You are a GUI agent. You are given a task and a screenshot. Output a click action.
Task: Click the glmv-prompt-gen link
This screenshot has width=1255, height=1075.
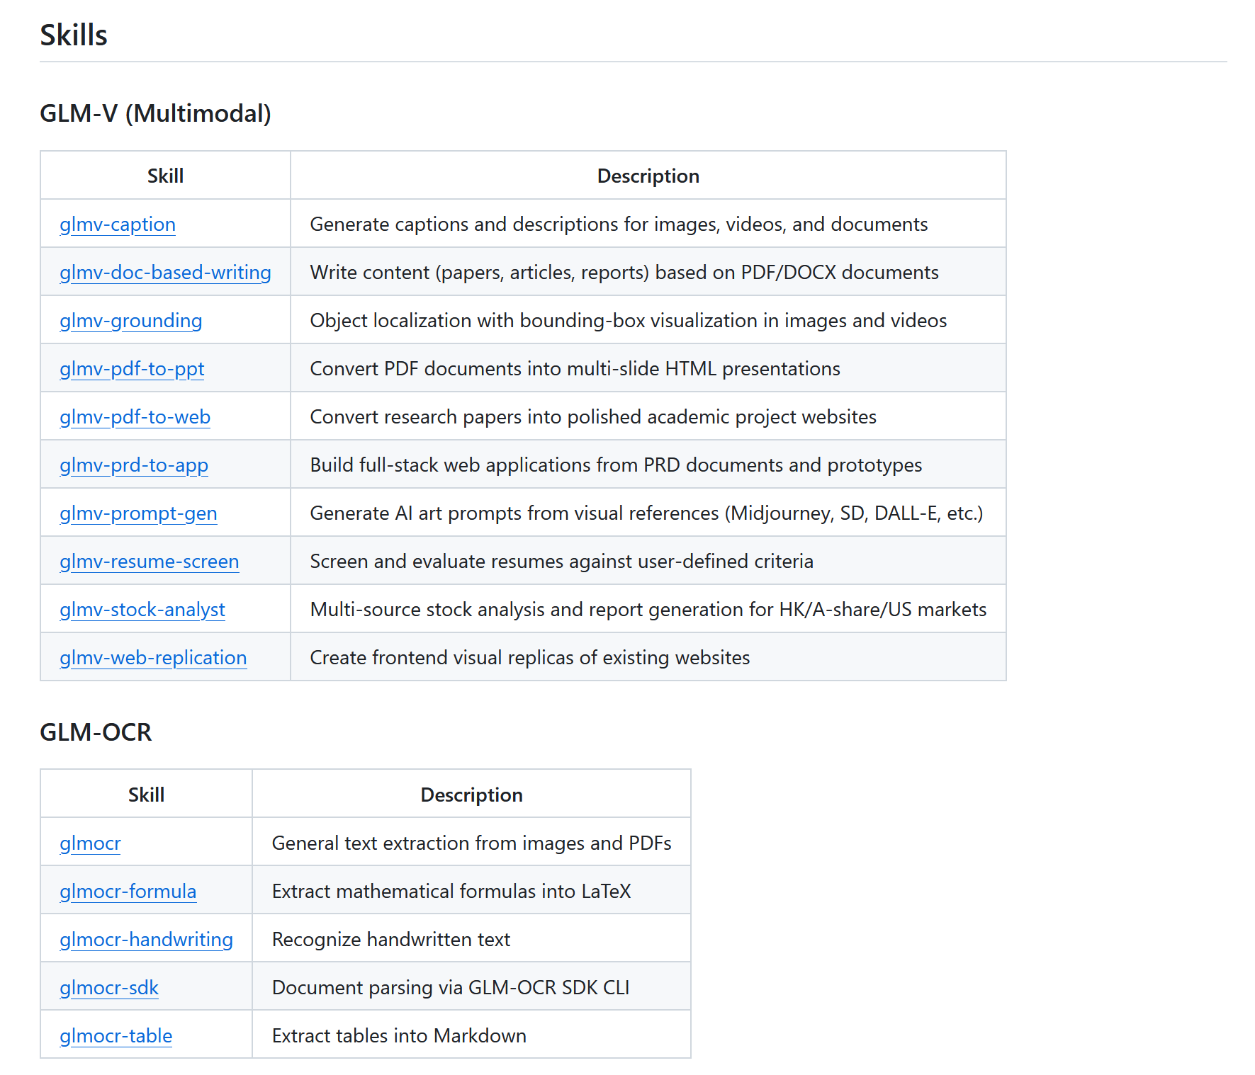[x=138, y=513]
